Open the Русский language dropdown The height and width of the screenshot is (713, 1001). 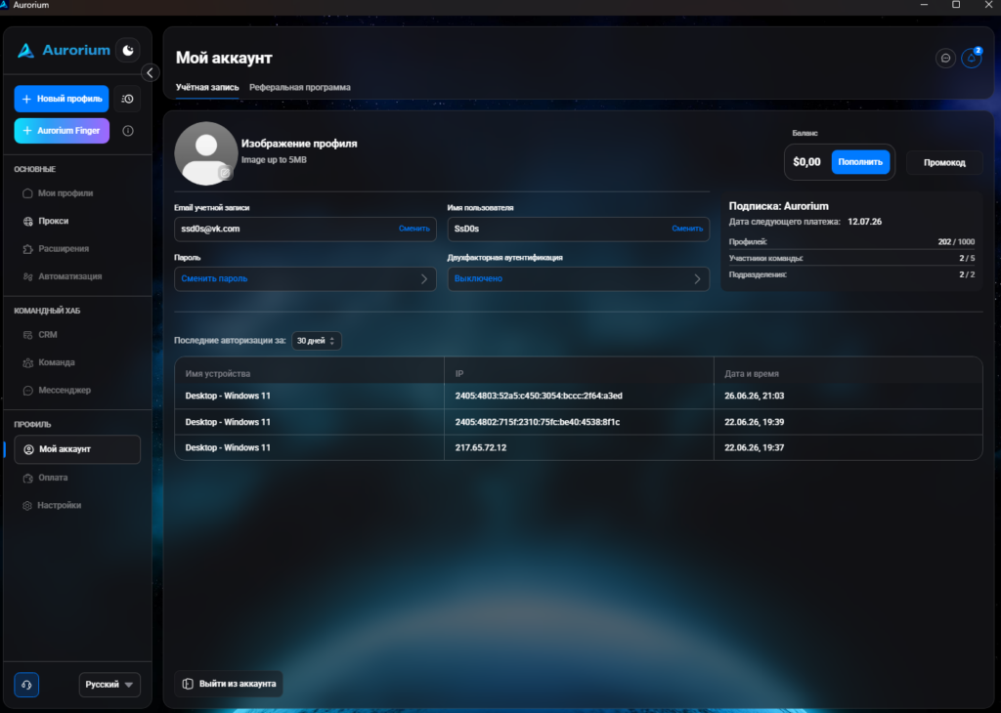109,685
